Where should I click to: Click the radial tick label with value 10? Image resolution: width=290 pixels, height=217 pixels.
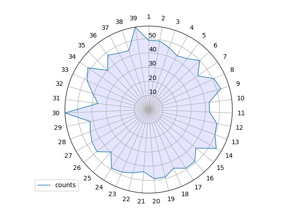(153, 92)
